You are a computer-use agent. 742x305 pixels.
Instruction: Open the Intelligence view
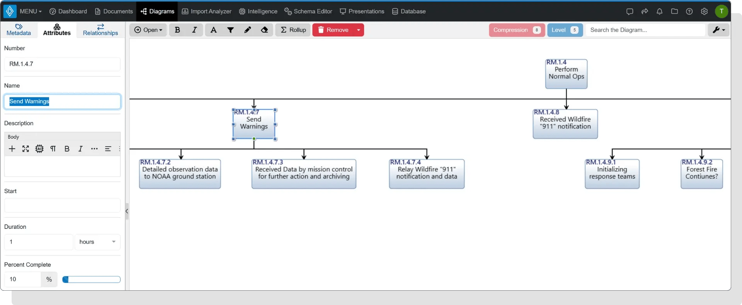tap(258, 11)
